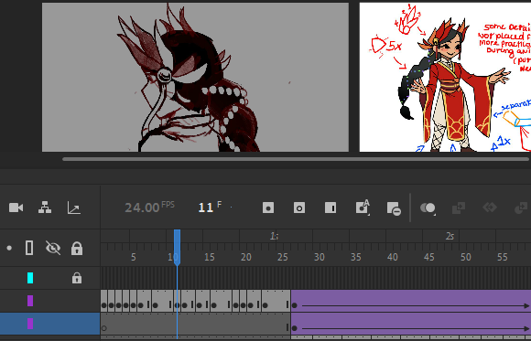Insert a blank keyframe with hollow-circle button
The image size is (531, 341).
[x=299, y=208]
